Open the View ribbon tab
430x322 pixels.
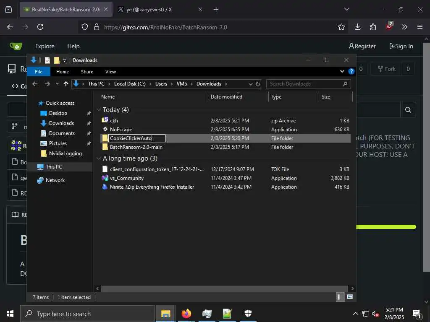(110, 71)
